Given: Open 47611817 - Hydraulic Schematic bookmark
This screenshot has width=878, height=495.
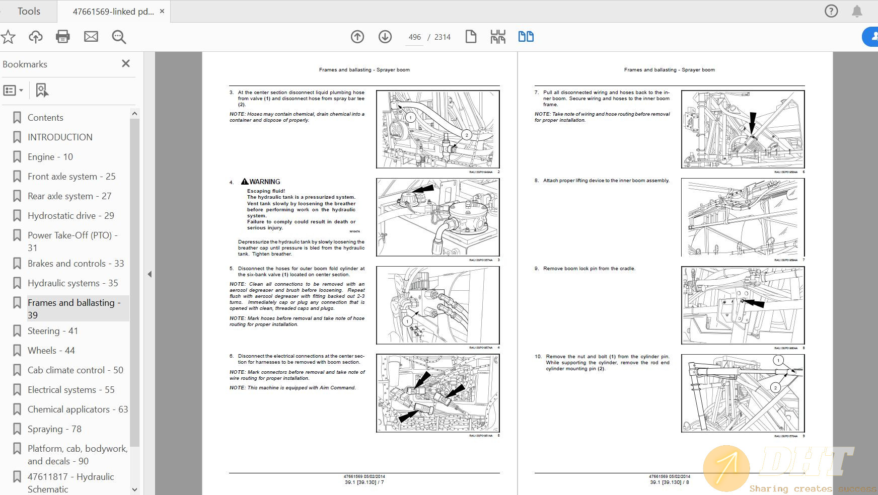Looking at the screenshot, I should (71, 483).
